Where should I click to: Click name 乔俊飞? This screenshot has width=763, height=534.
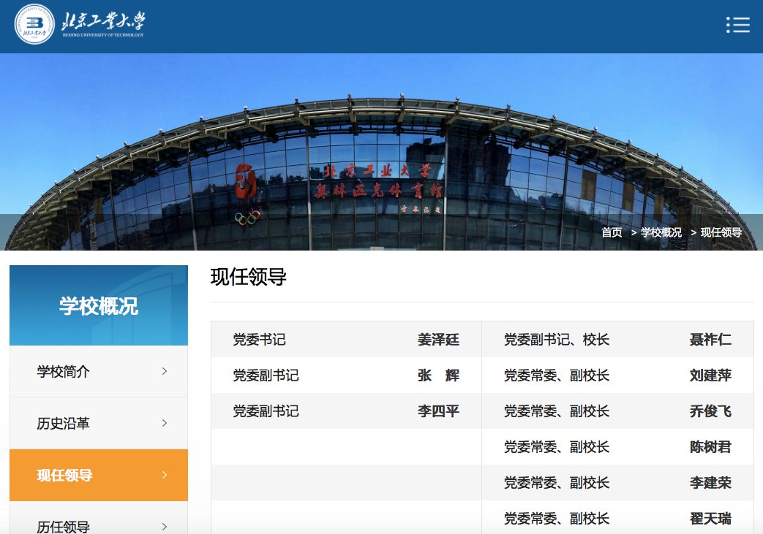click(x=710, y=411)
